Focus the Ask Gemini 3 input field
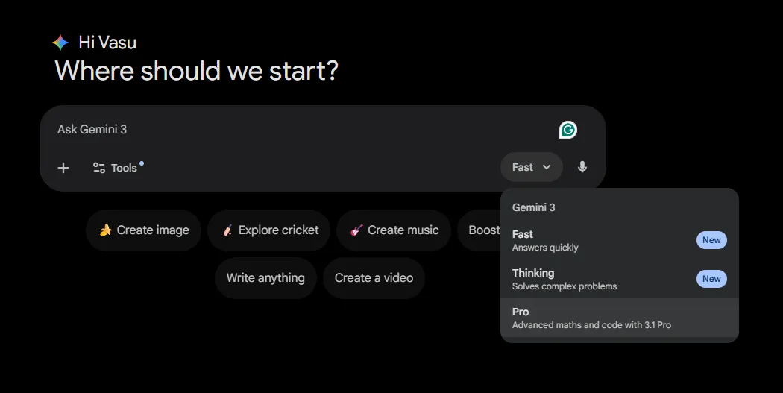This screenshot has height=393, width=783. 298,130
